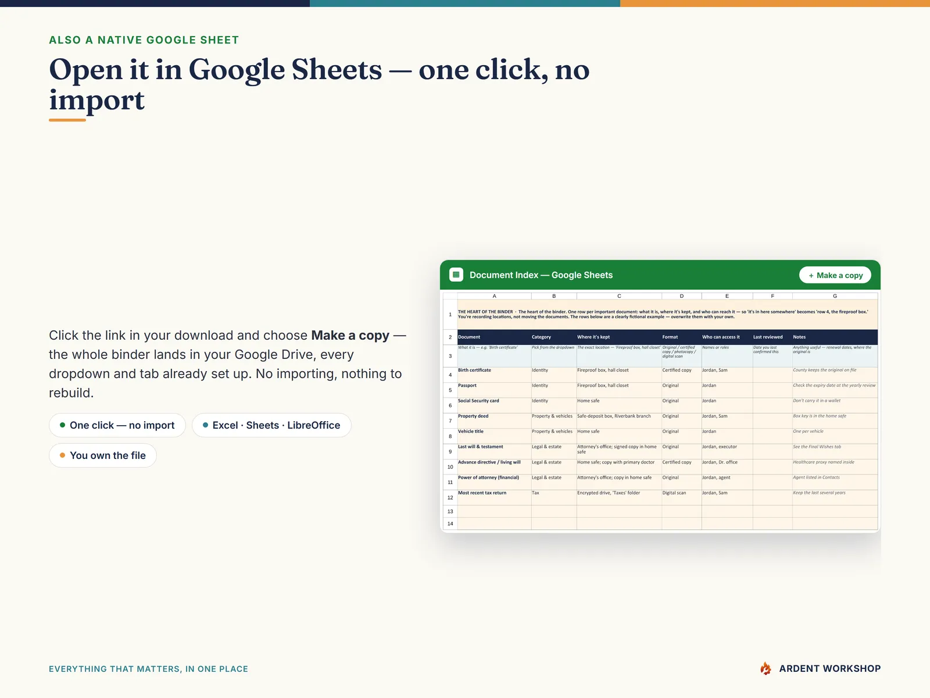Select the 'Vehicle title' cell
Viewport: 930px width, 698px height.
click(494, 436)
